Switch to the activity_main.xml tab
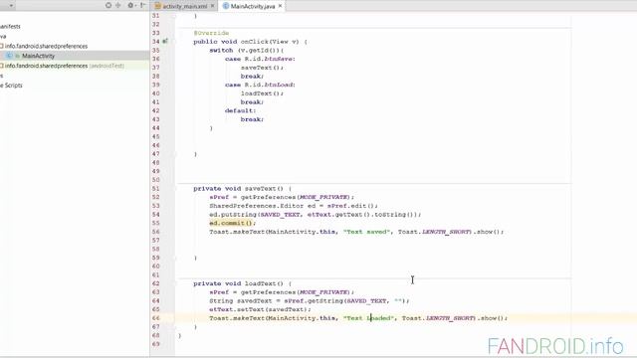 (x=184, y=6)
